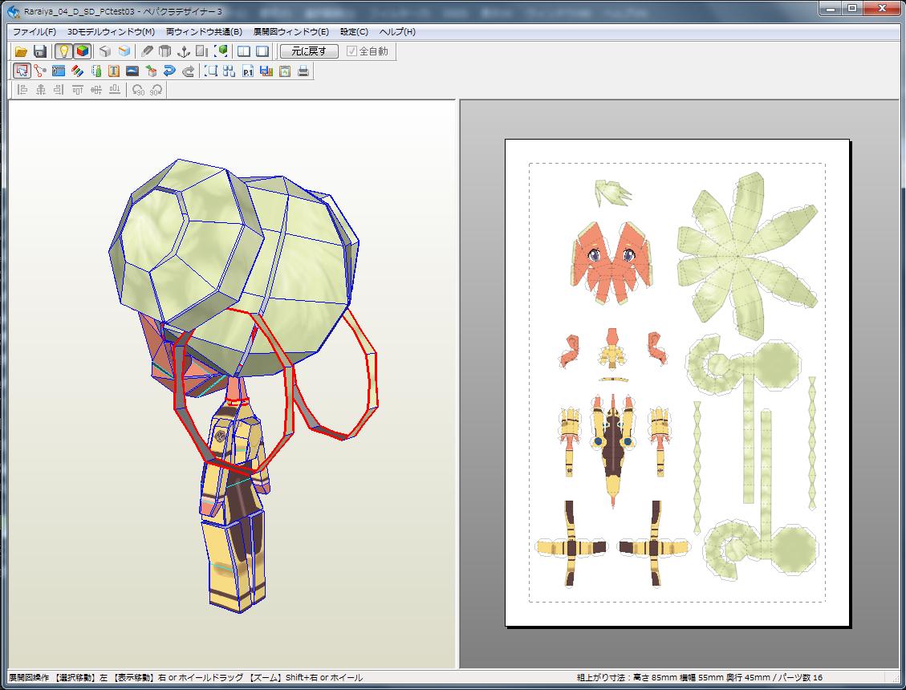This screenshot has width=906, height=690.
Task: Click the 組上がり寸法 size text in the status bar
Action: pyautogui.click(x=699, y=677)
